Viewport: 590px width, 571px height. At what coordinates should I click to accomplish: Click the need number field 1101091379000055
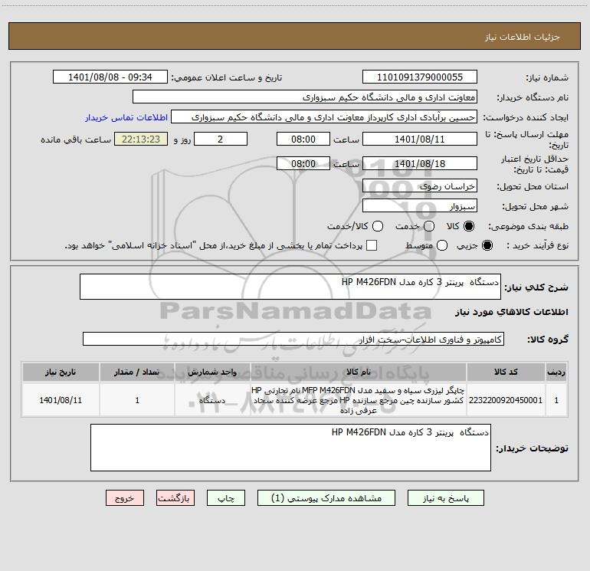coord(420,77)
